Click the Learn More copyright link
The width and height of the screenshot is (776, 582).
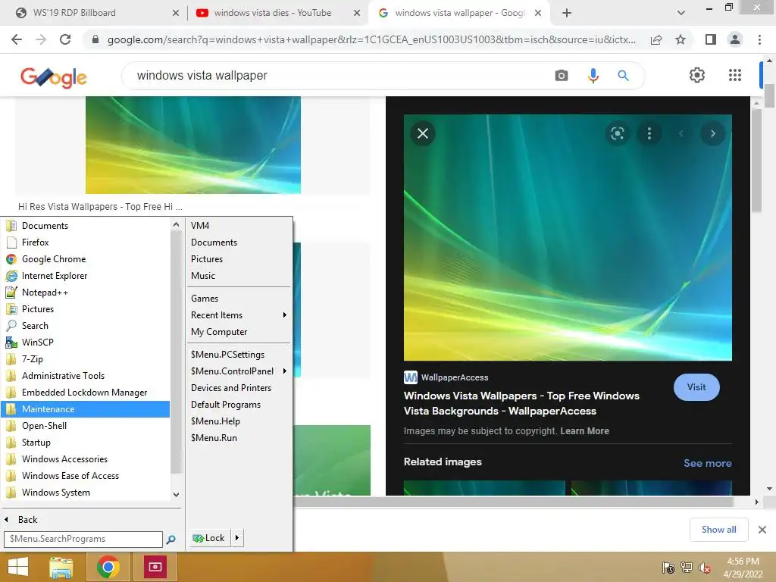click(584, 430)
